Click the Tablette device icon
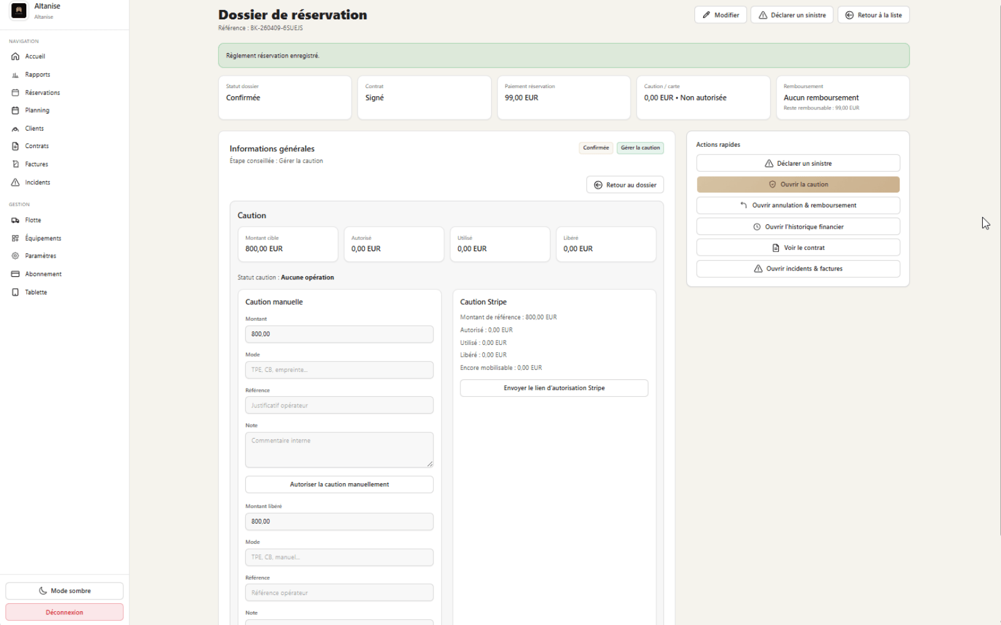Screen dimensions: 1001x625 [16, 292]
